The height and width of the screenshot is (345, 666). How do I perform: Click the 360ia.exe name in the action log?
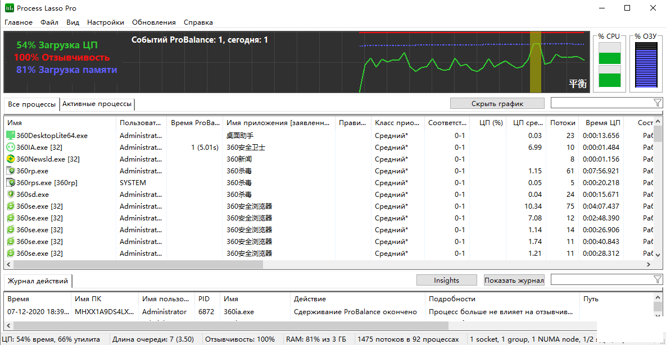point(239,311)
